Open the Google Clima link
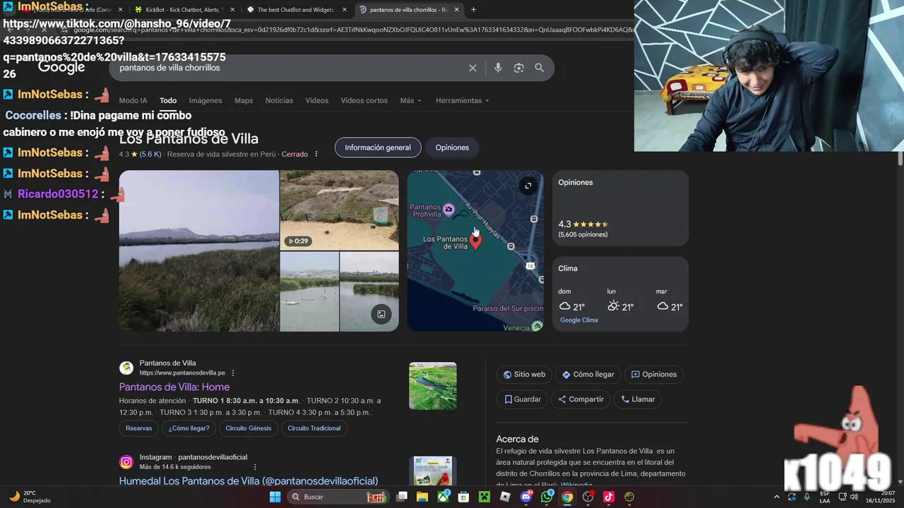904x508 pixels. (579, 320)
